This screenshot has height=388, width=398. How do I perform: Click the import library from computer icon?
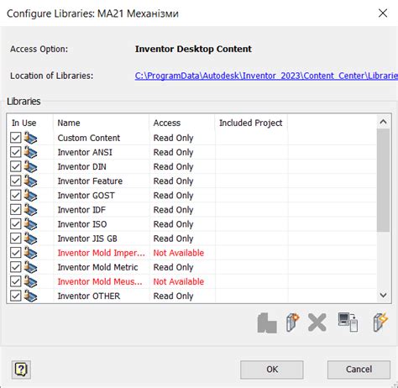pos(348,322)
